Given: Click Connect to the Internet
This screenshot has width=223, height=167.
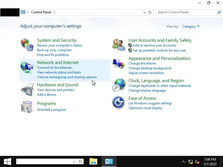Looking at the screenshot, I should point(54,68).
